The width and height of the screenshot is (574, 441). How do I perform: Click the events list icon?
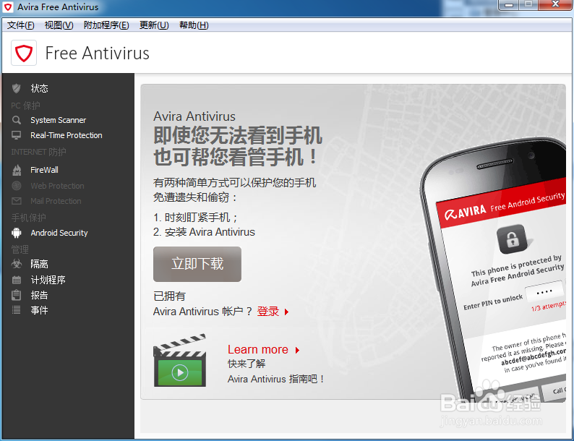point(17,310)
